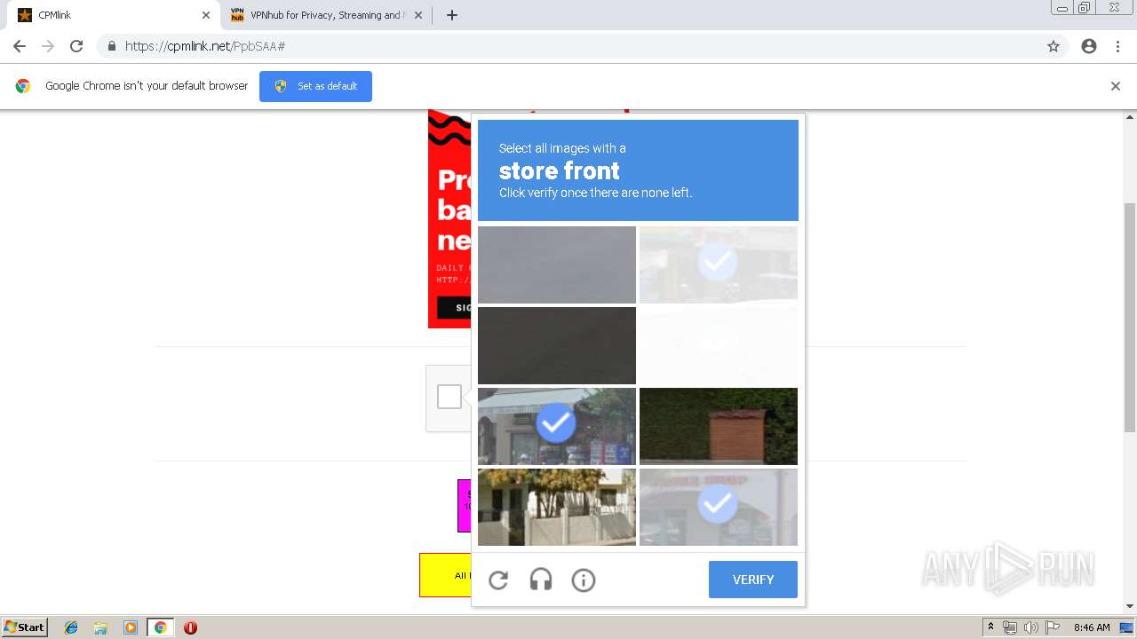
Task: Click the magenta ad box
Action: click(x=465, y=506)
